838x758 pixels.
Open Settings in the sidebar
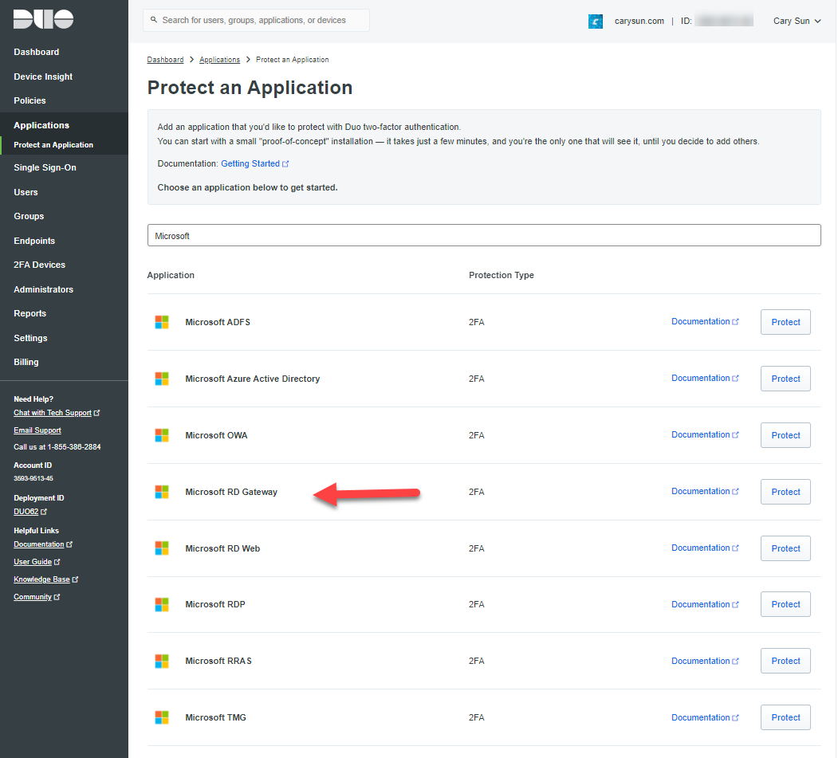click(x=30, y=338)
